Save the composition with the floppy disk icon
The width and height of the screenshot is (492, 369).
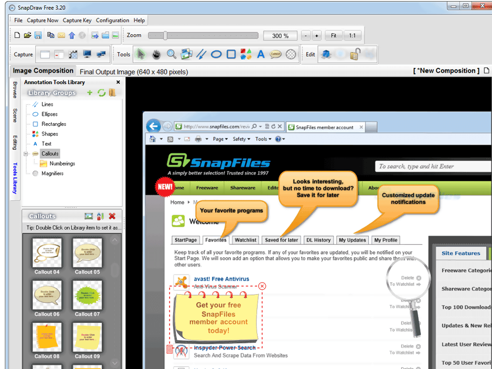click(38, 35)
